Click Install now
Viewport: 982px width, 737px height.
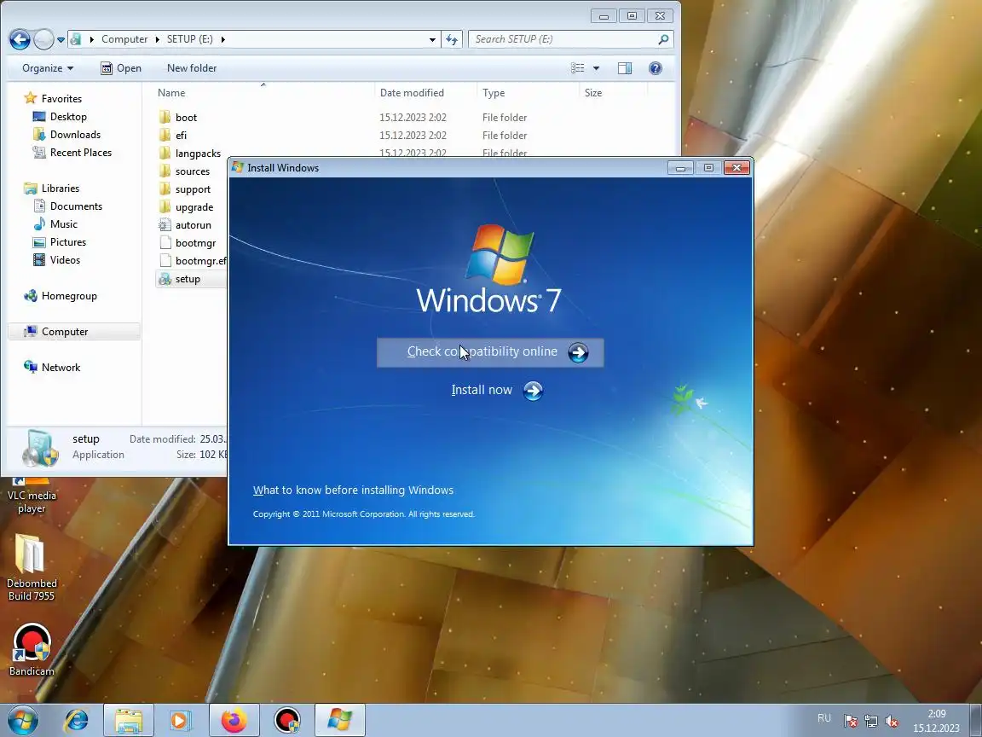pyautogui.click(x=497, y=391)
